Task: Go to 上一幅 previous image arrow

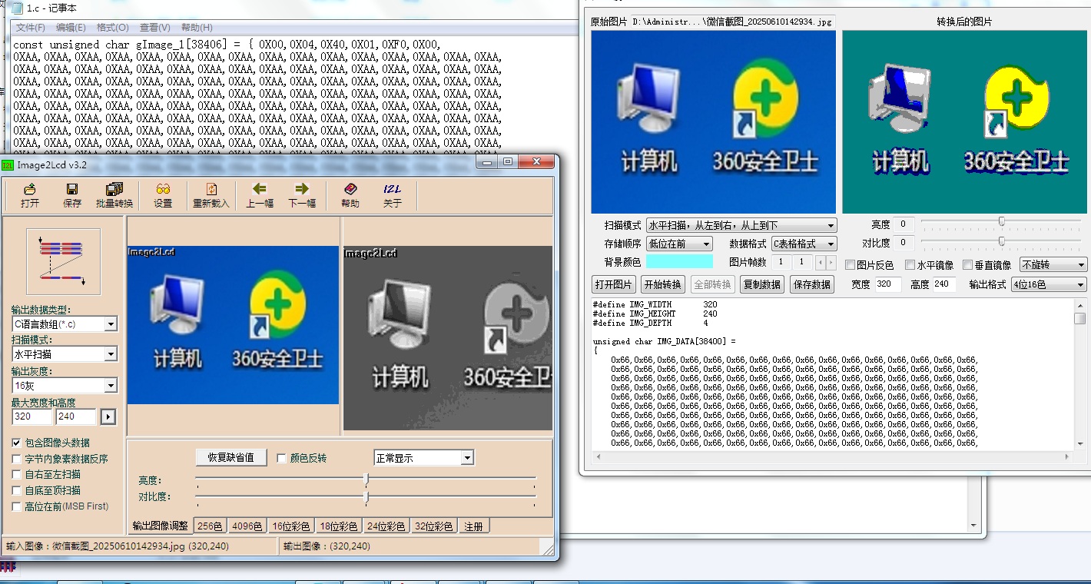Action: click(x=259, y=188)
